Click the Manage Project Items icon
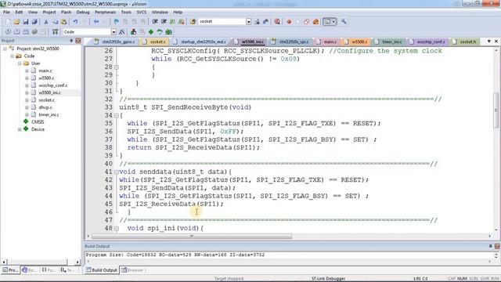Image resolution: width=501 pixels, height=282 pixels. click(x=133, y=31)
